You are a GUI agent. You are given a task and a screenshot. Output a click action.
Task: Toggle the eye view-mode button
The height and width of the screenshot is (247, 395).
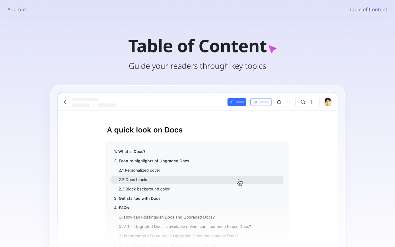point(261,102)
